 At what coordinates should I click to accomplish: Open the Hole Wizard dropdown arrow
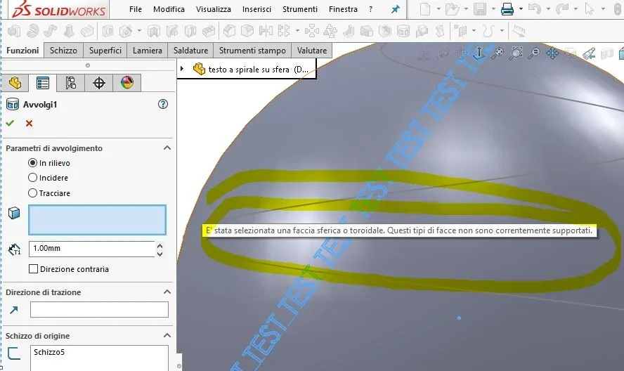coord(139,31)
